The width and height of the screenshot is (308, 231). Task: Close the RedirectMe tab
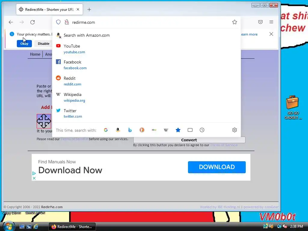click(78, 9)
